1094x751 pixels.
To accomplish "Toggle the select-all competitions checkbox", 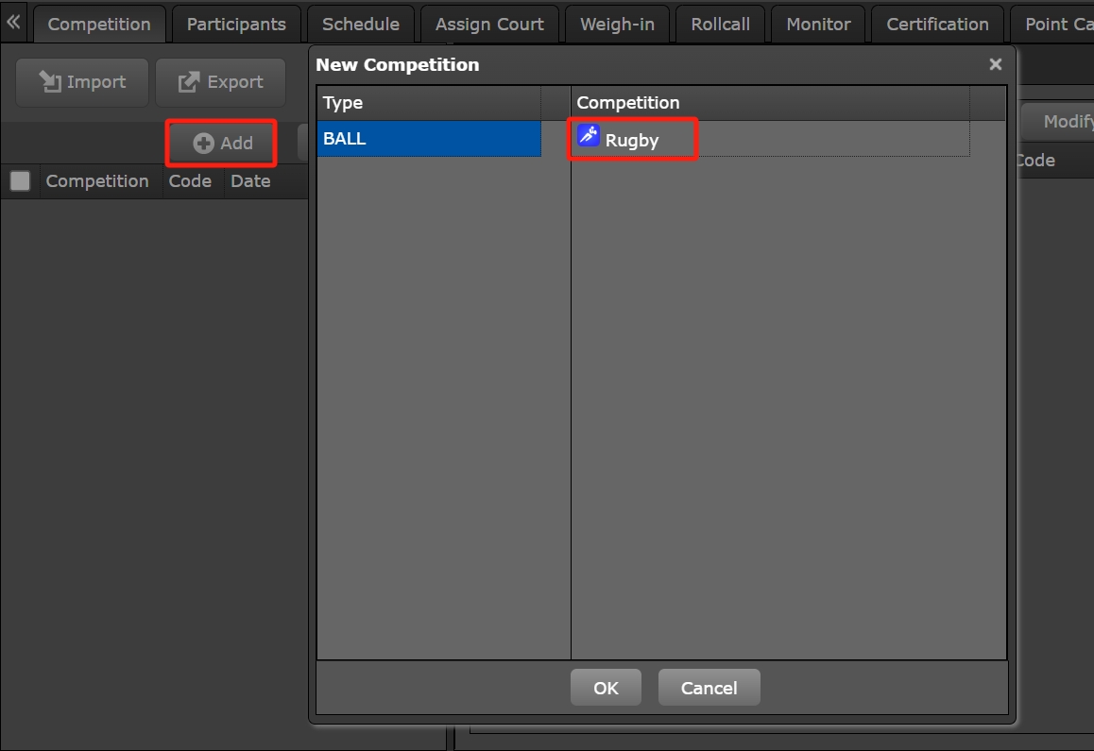I will click(20, 181).
